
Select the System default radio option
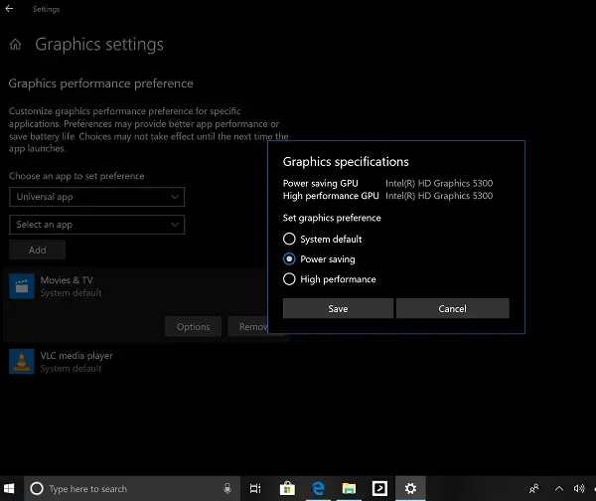[290, 239]
